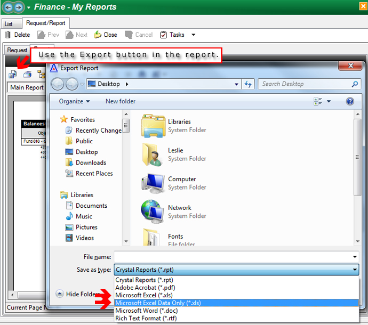Expand the Tasks dropdown arrow
The height and width of the screenshot is (325, 368).
(x=194, y=35)
